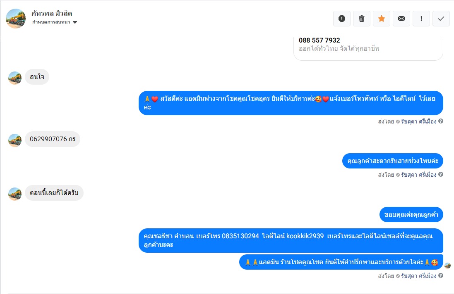Mark conversation done with the checkmark icon
Viewport: 454px width, 294px height.
(441, 19)
